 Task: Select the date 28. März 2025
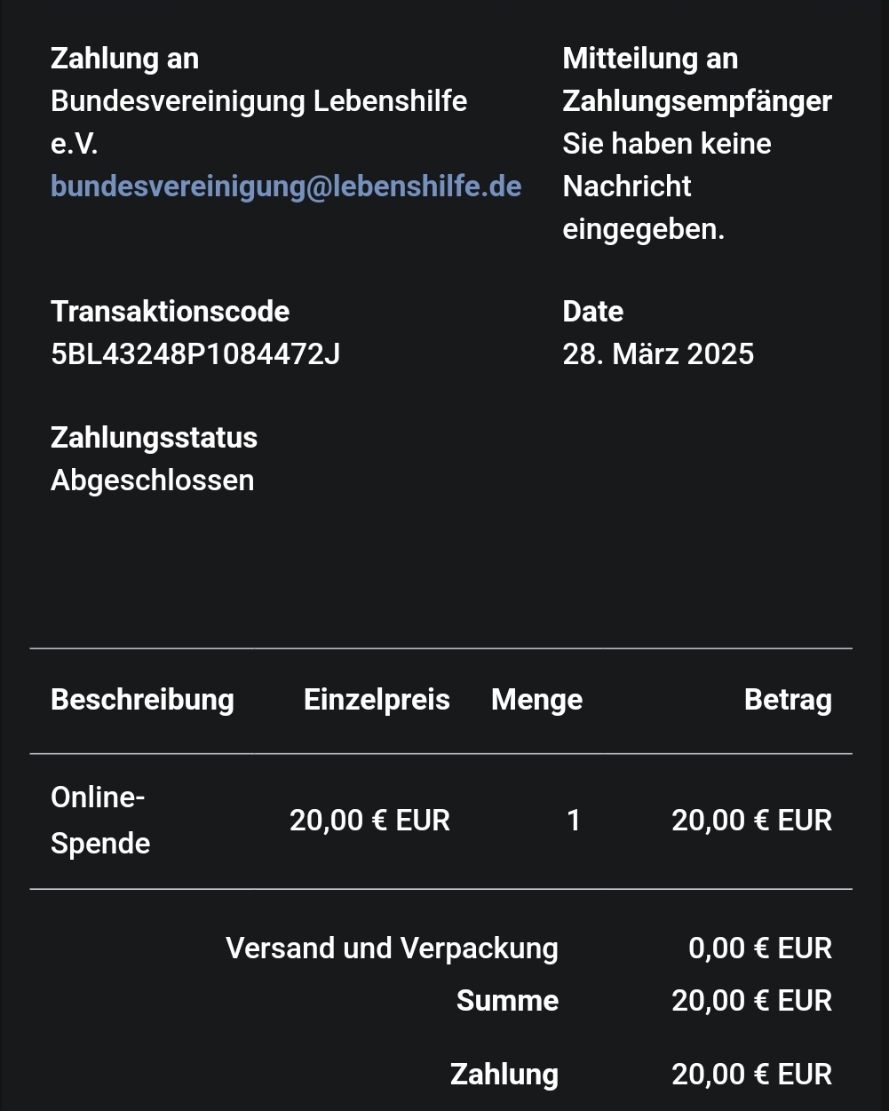657,354
